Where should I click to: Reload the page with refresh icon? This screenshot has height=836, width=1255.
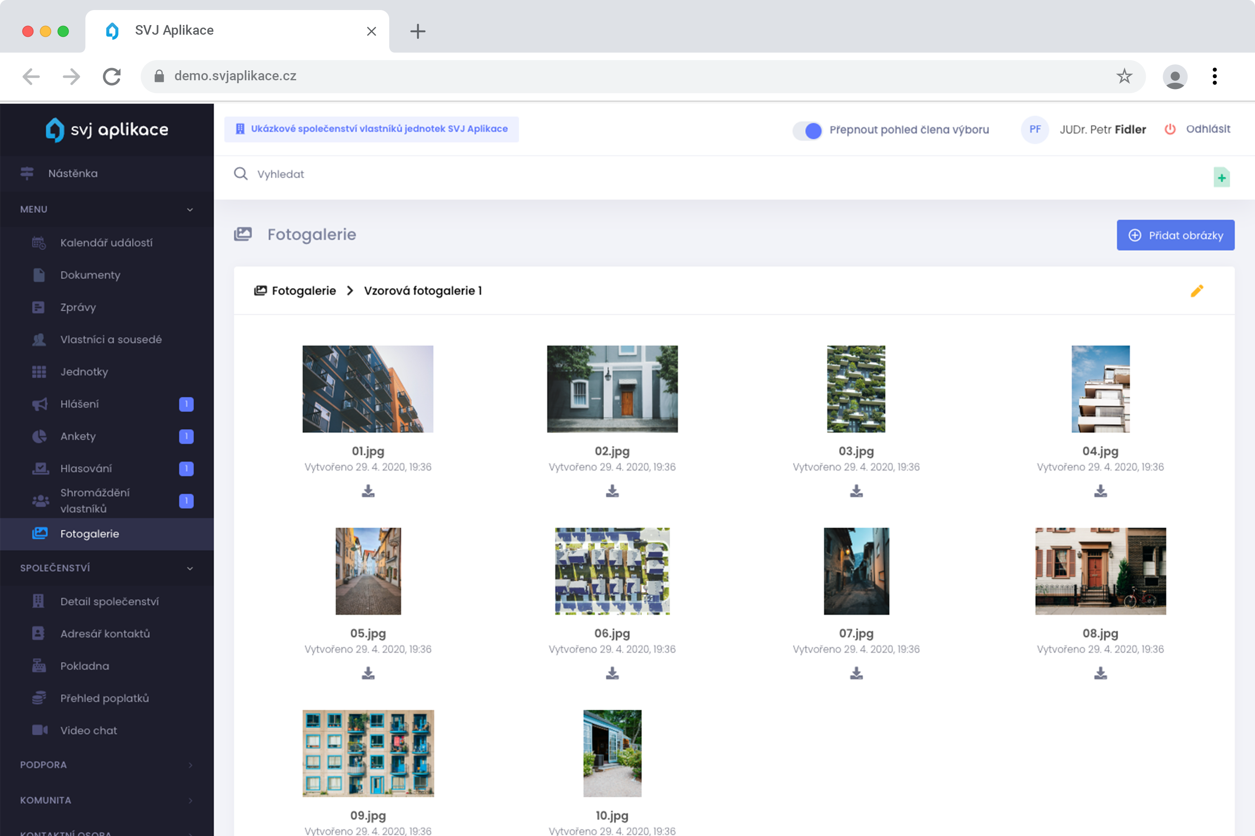112,76
